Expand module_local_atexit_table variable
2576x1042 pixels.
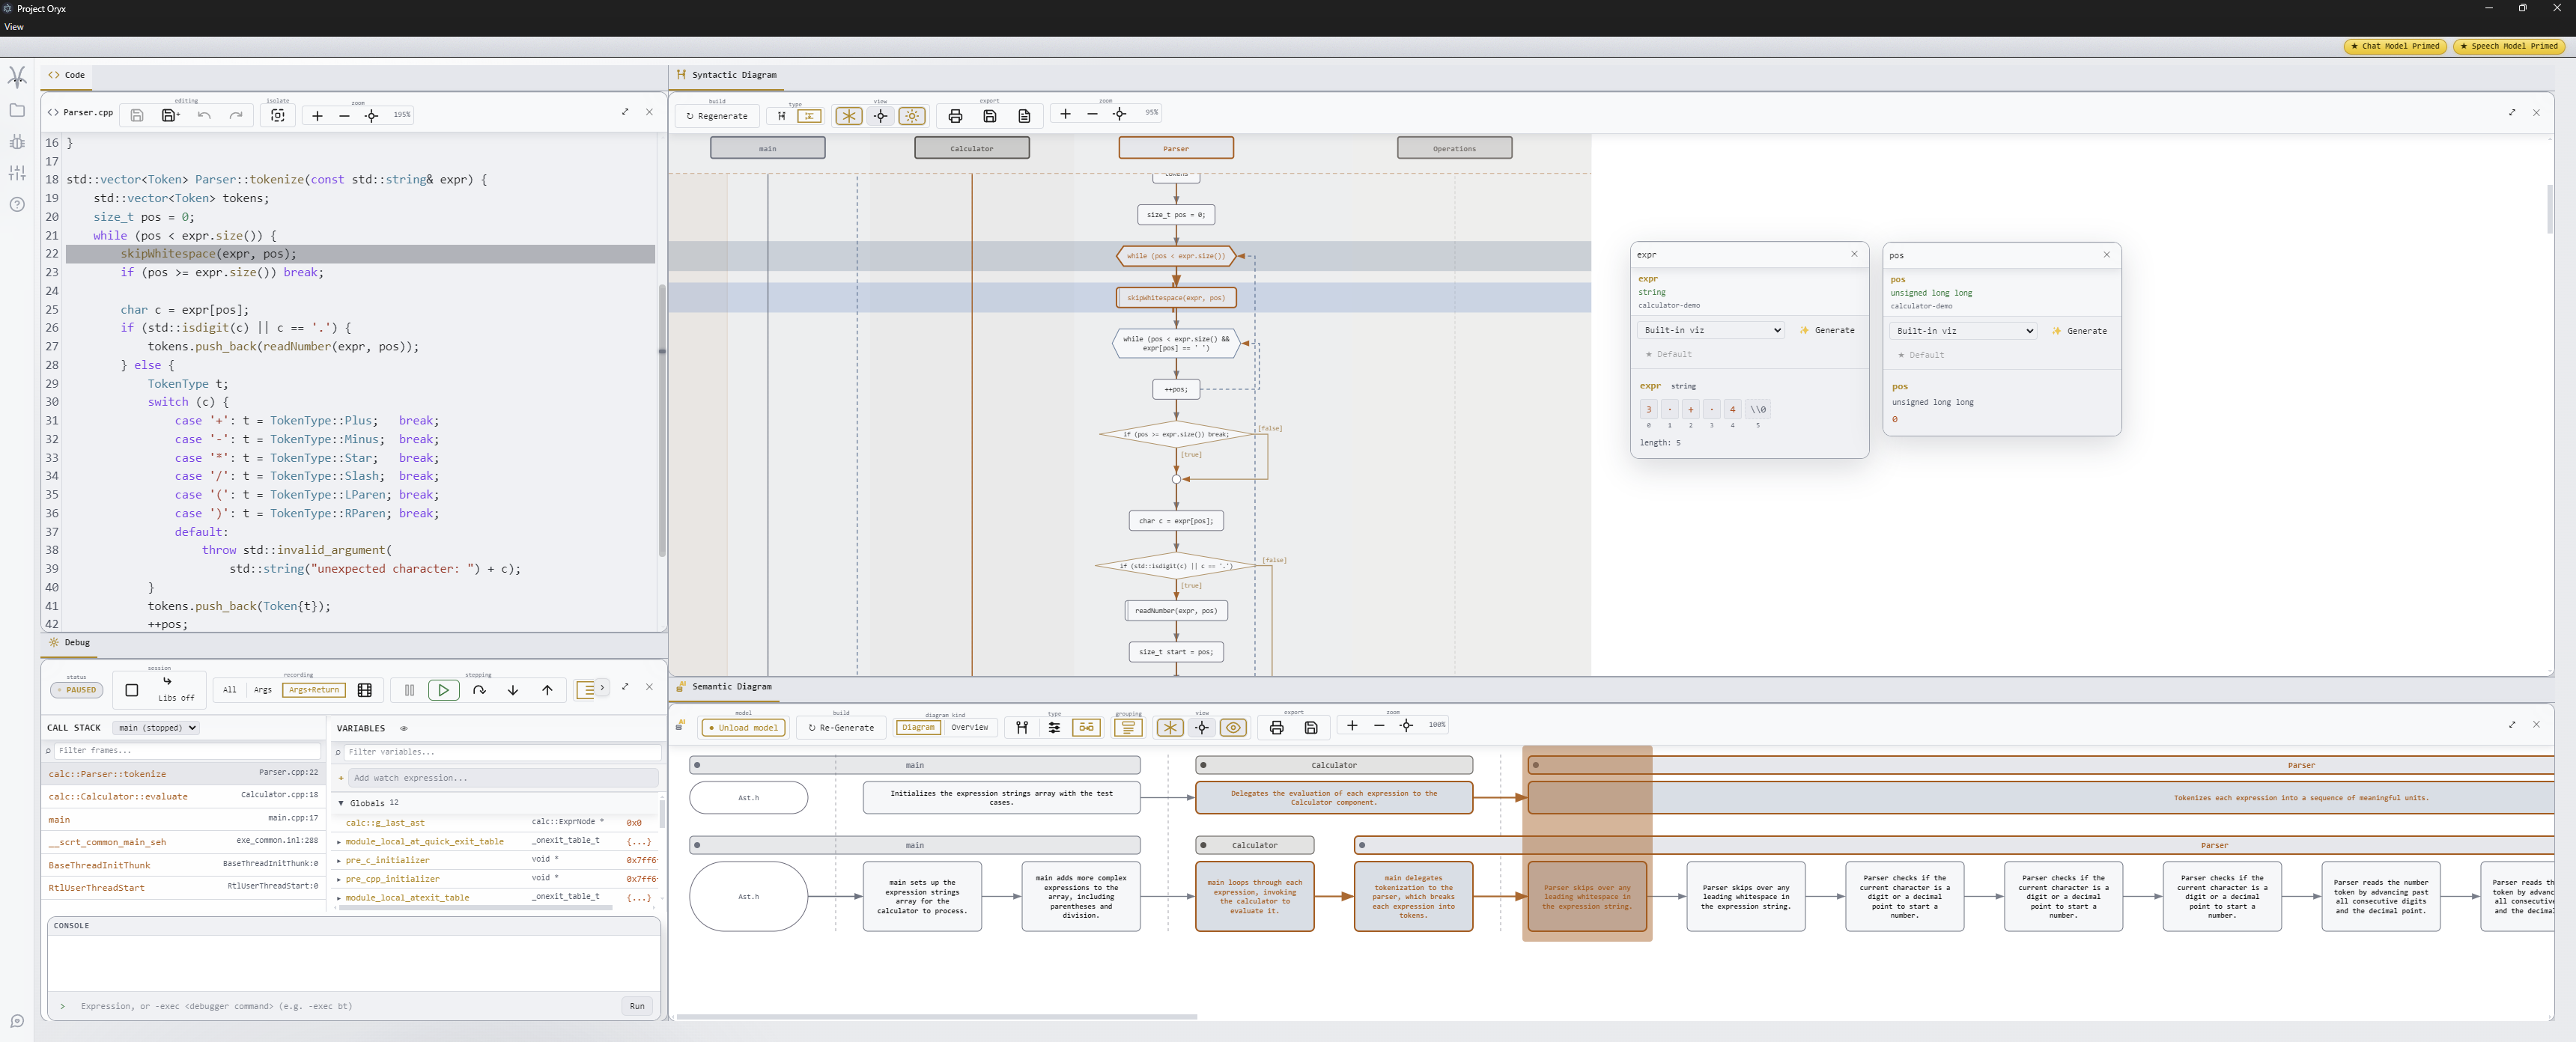coord(340,898)
